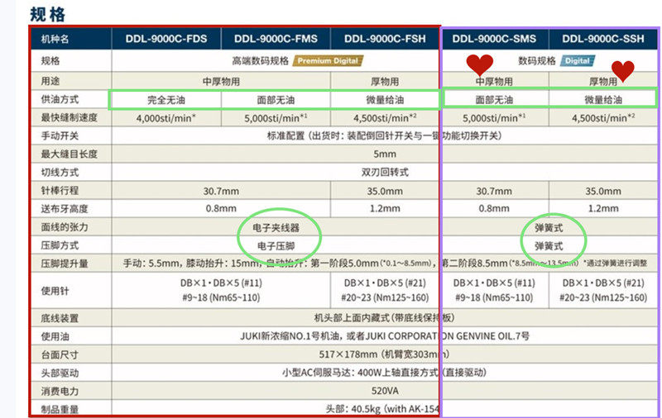Click the blue Digital badge
This screenshot has width=662, height=418.
click(x=577, y=60)
